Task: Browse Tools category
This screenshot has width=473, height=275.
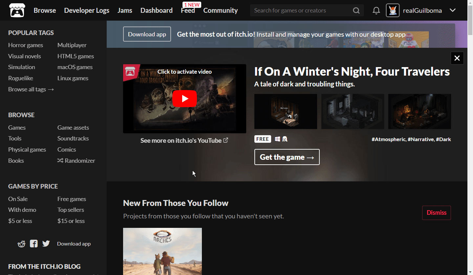Action: [x=15, y=138]
